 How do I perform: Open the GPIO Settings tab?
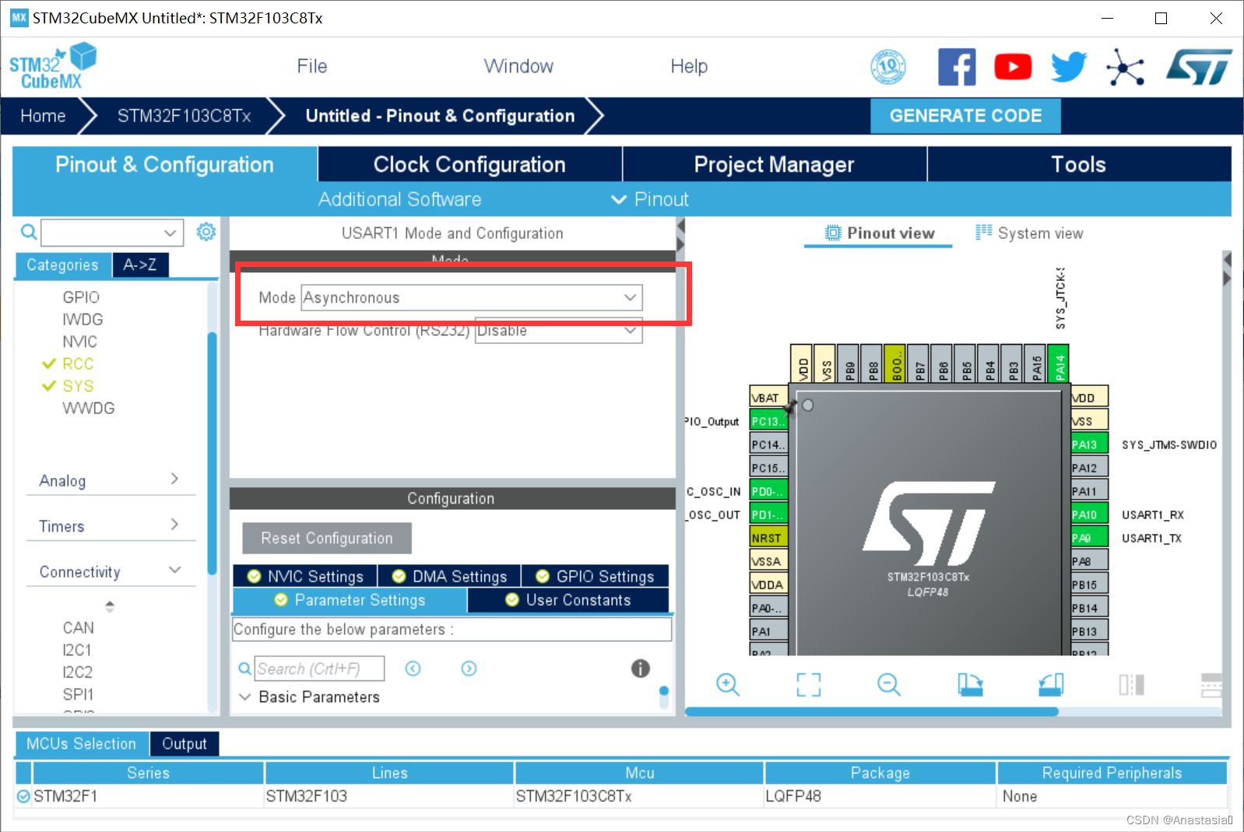point(595,576)
